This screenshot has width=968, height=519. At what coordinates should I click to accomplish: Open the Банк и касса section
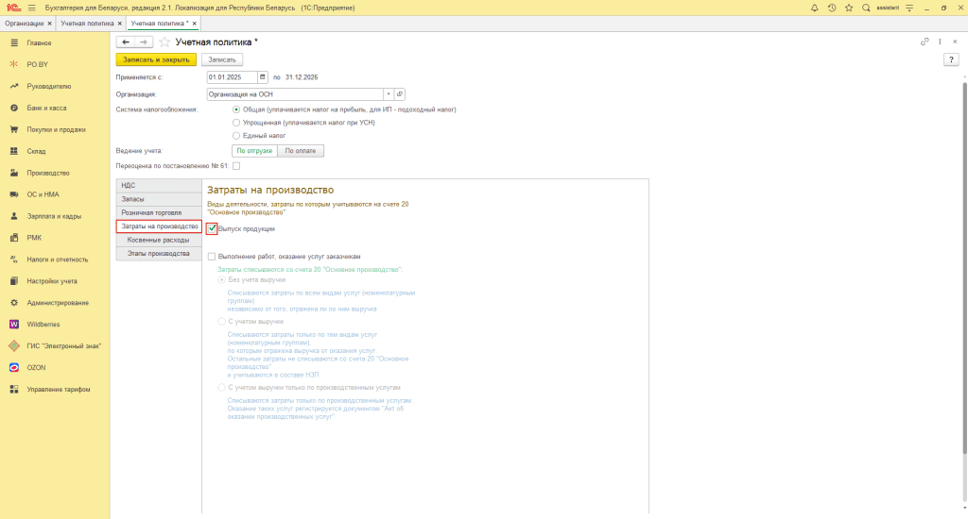point(46,108)
